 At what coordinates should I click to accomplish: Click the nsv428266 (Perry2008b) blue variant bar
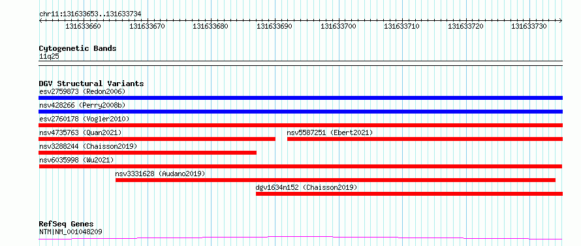(x=300, y=112)
